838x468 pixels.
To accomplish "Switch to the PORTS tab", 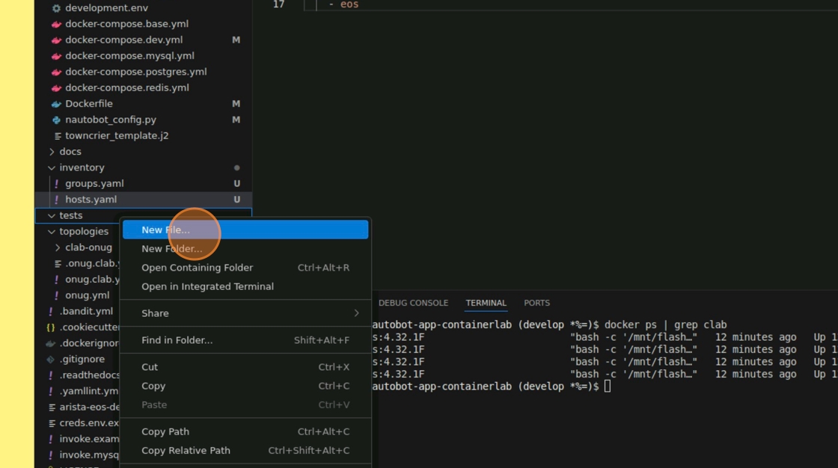I will tap(536, 303).
